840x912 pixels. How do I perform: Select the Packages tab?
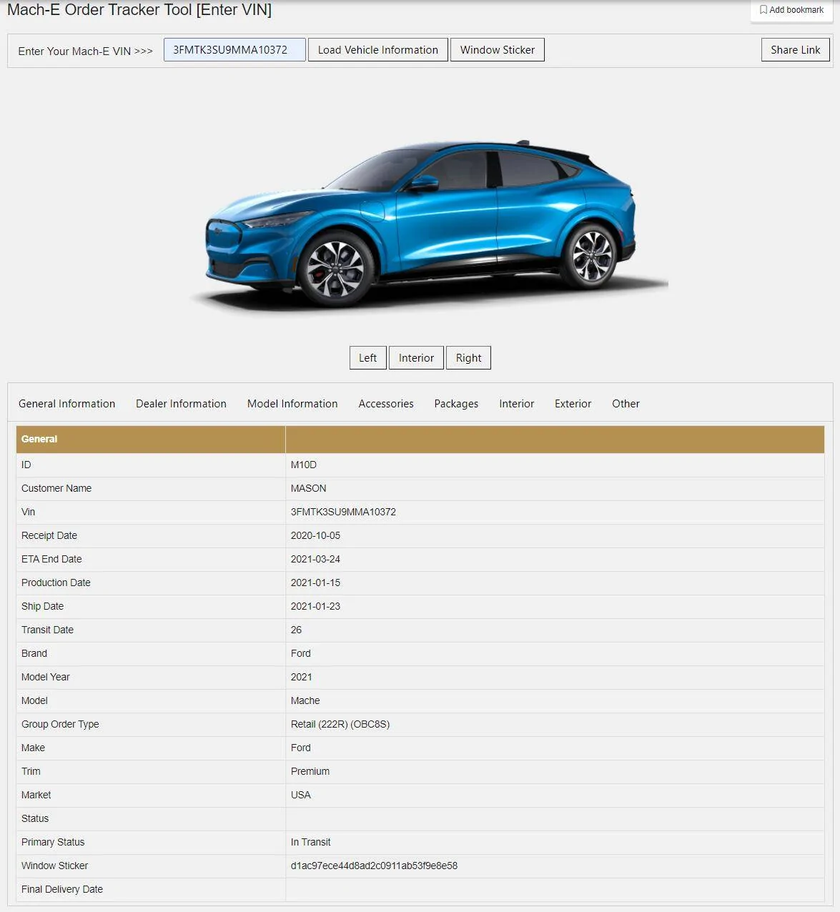coord(456,404)
